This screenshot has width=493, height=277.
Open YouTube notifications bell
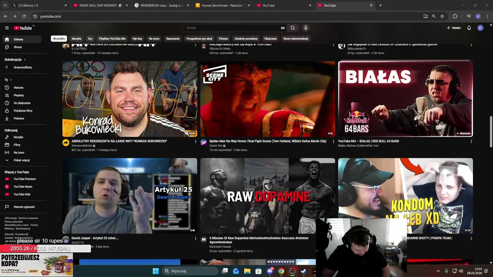click(x=469, y=28)
